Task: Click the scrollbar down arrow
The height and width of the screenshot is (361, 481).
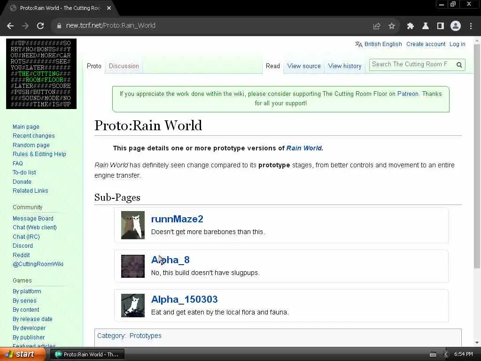Action: 477,343
